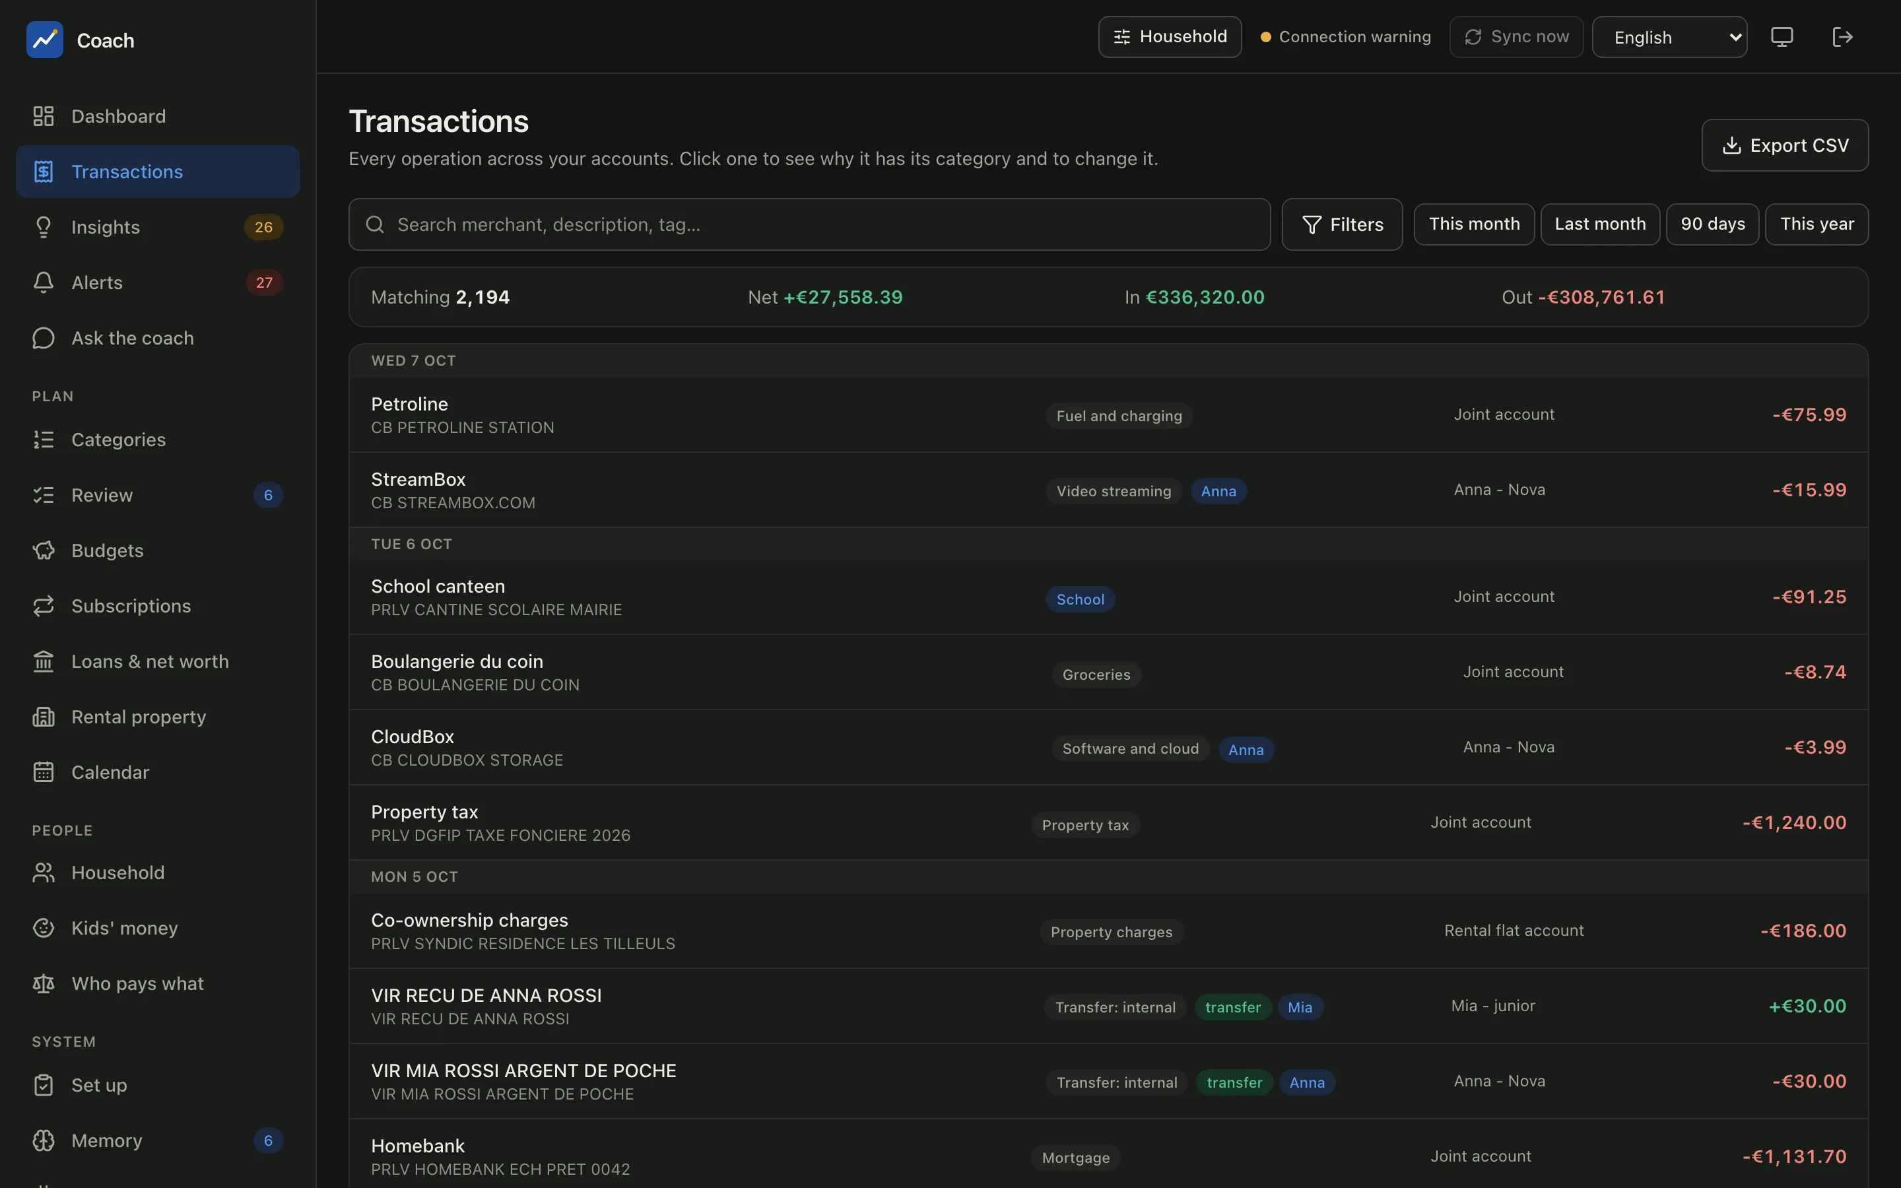Open the Calendar page
Image resolution: width=1901 pixels, height=1188 pixels.
point(157,772)
